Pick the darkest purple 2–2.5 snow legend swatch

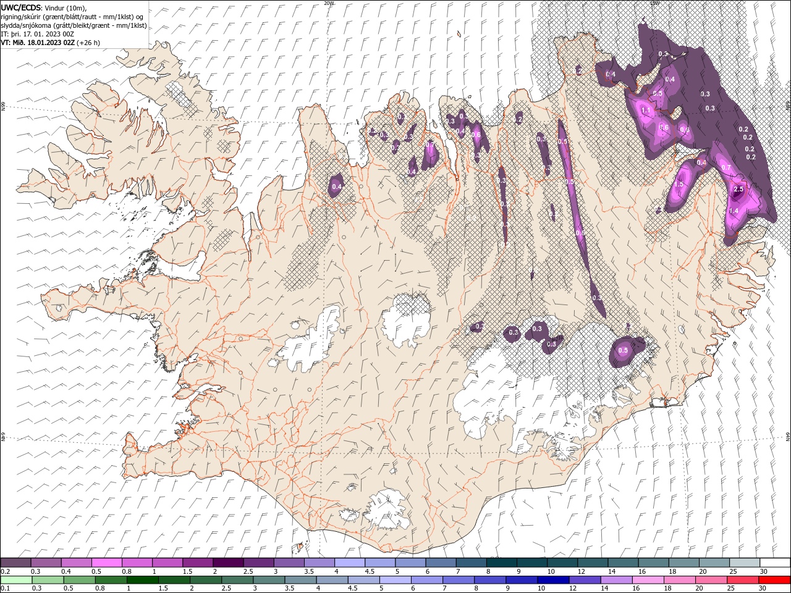[x=228, y=563]
